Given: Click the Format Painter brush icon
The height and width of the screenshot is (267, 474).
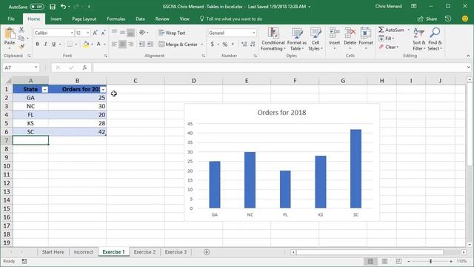Looking at the screenshot, I should (x=21, y=46).
